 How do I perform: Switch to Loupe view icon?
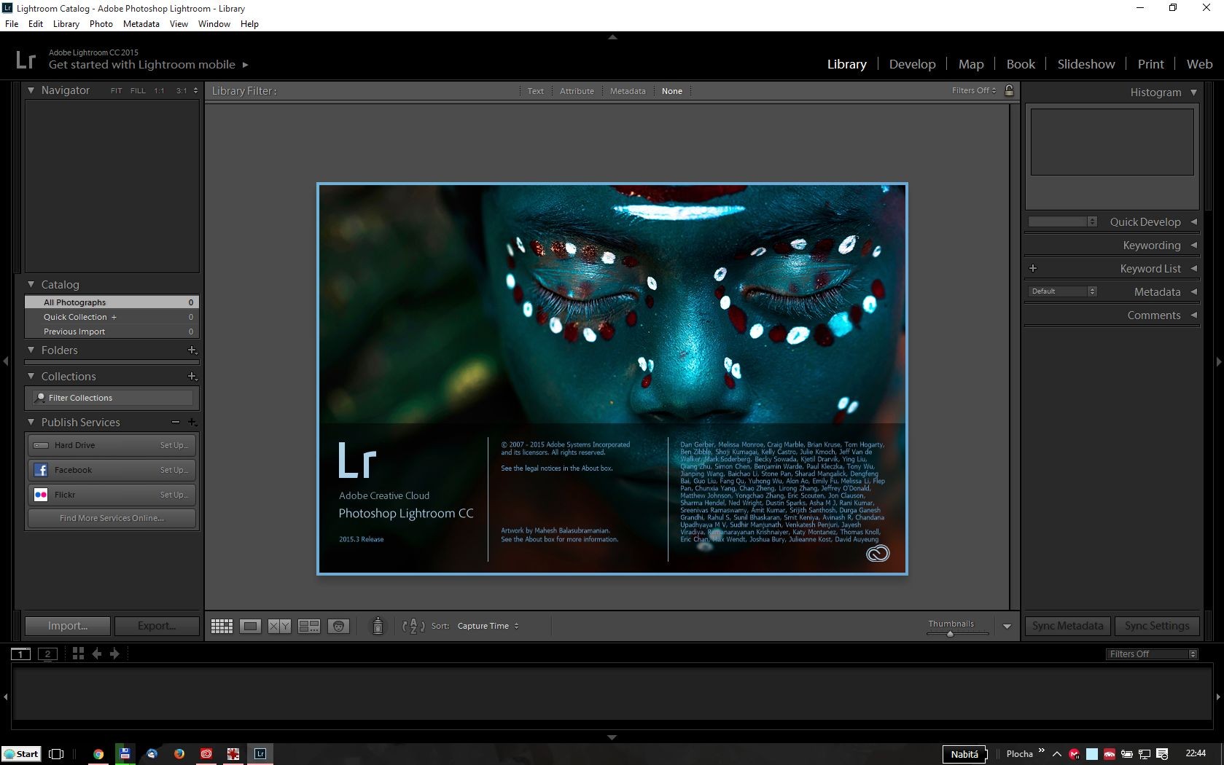click(x=250, y=626)
